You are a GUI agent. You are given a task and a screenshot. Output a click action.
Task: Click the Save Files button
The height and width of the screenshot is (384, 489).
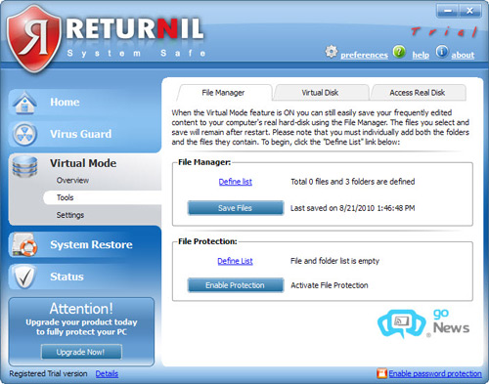tap(236, 208)
